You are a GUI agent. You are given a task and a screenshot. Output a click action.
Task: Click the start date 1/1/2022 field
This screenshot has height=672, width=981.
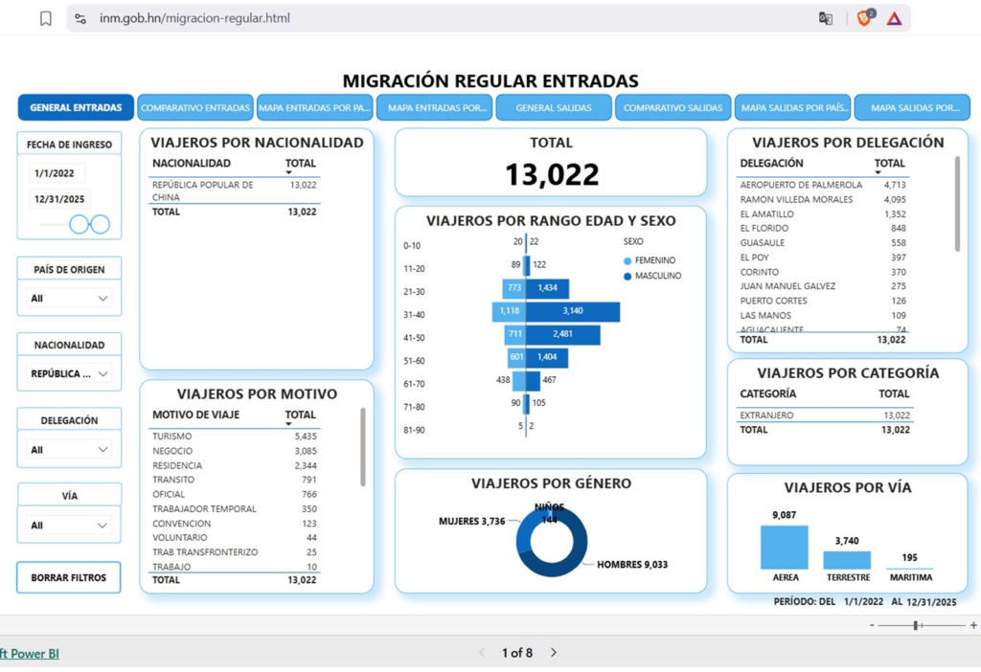click(57, 173)
